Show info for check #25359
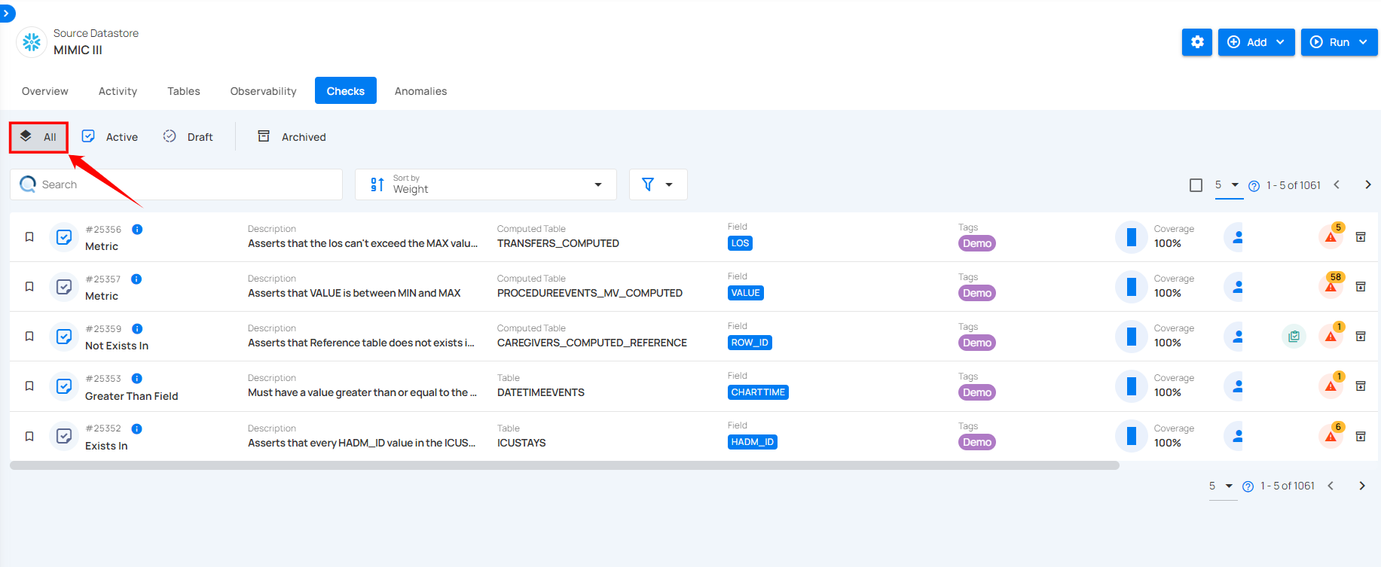This screenshot has width=1381, height=567. (137, 328)
